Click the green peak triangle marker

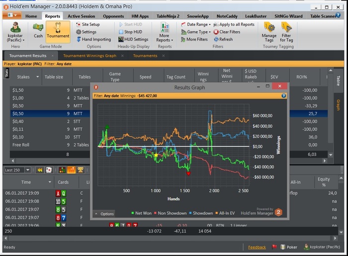pyautogui.click(x=107, y=127)
